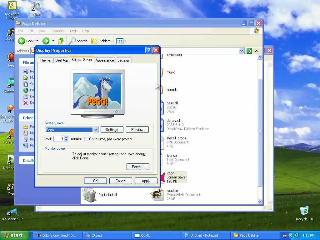This screenshot has height=240, width=320.
Task: Switch to the Settings tab
Action: tap(123, 60)
